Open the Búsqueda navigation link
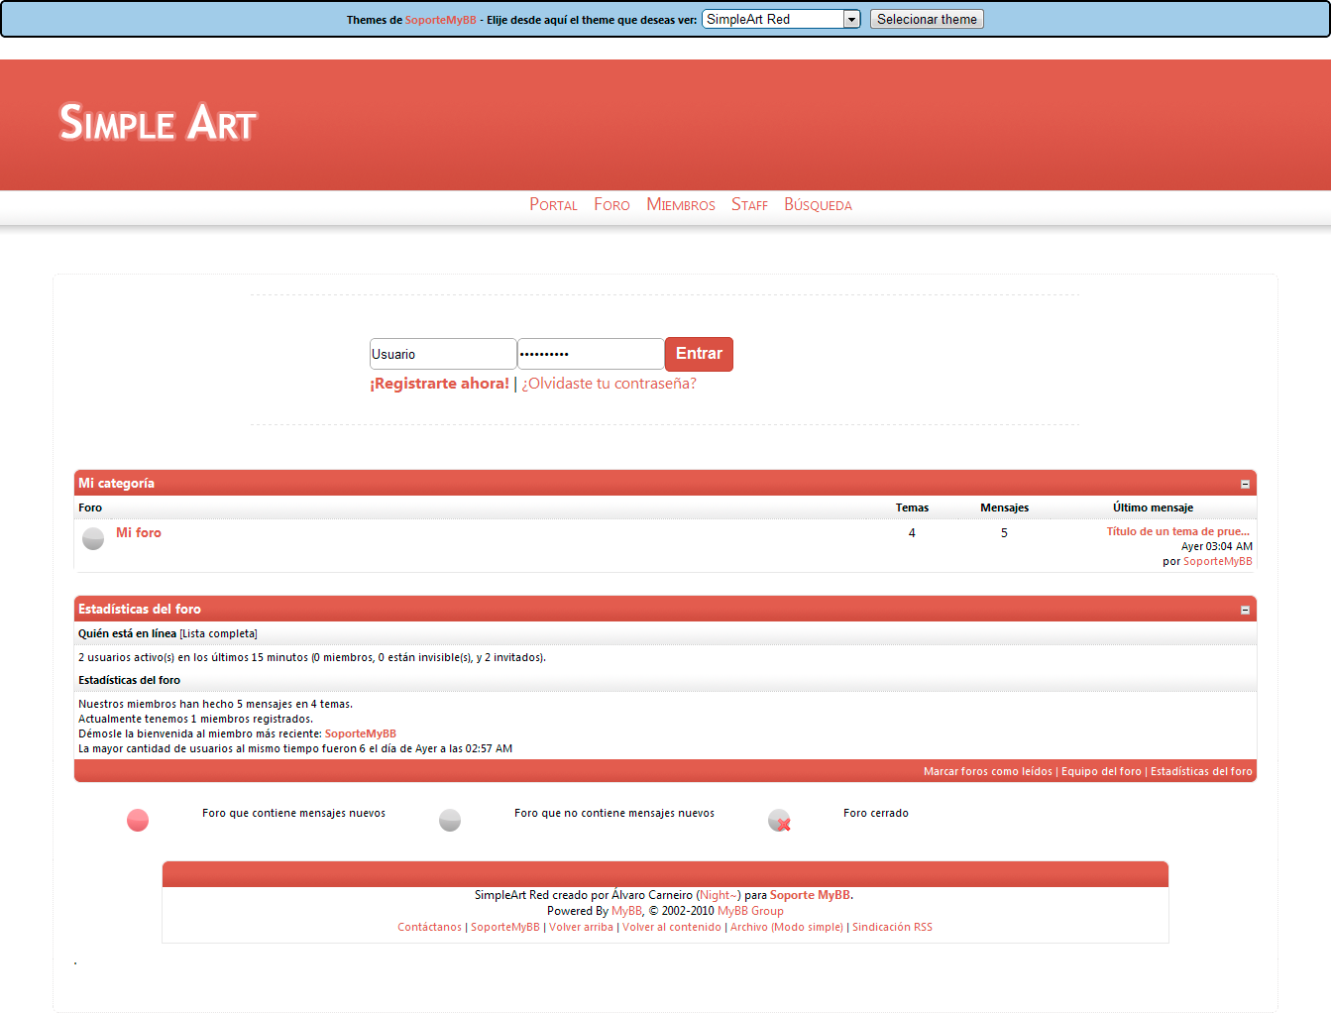This screenshot has width=1331, height=1013. click(818, 204)
